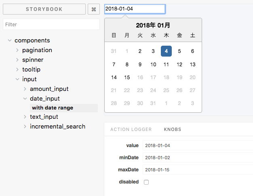This screenshot has height=196, width=253.
Task: Open the spinner tree label
Action: (33, 60)
